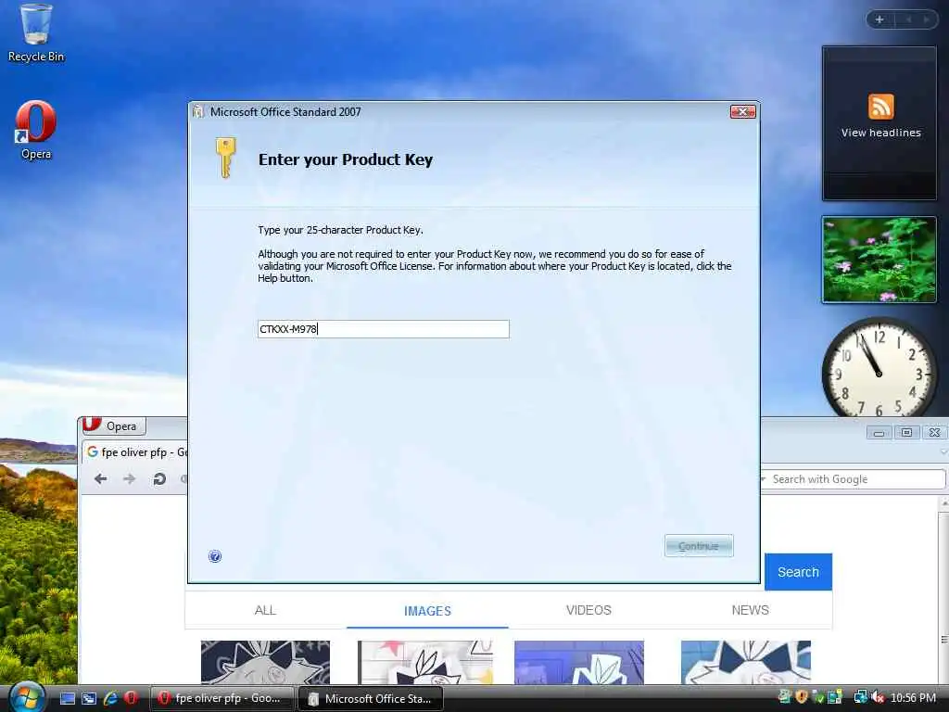
Task: Select the Opera desktop shortcut icon
Action: [x=36, y=130]
